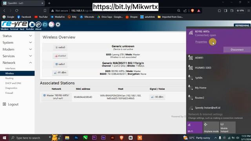Open the Youtube pink circle icon
The image size is (251, 141).
pyautogui.click(x=51, y=24)
